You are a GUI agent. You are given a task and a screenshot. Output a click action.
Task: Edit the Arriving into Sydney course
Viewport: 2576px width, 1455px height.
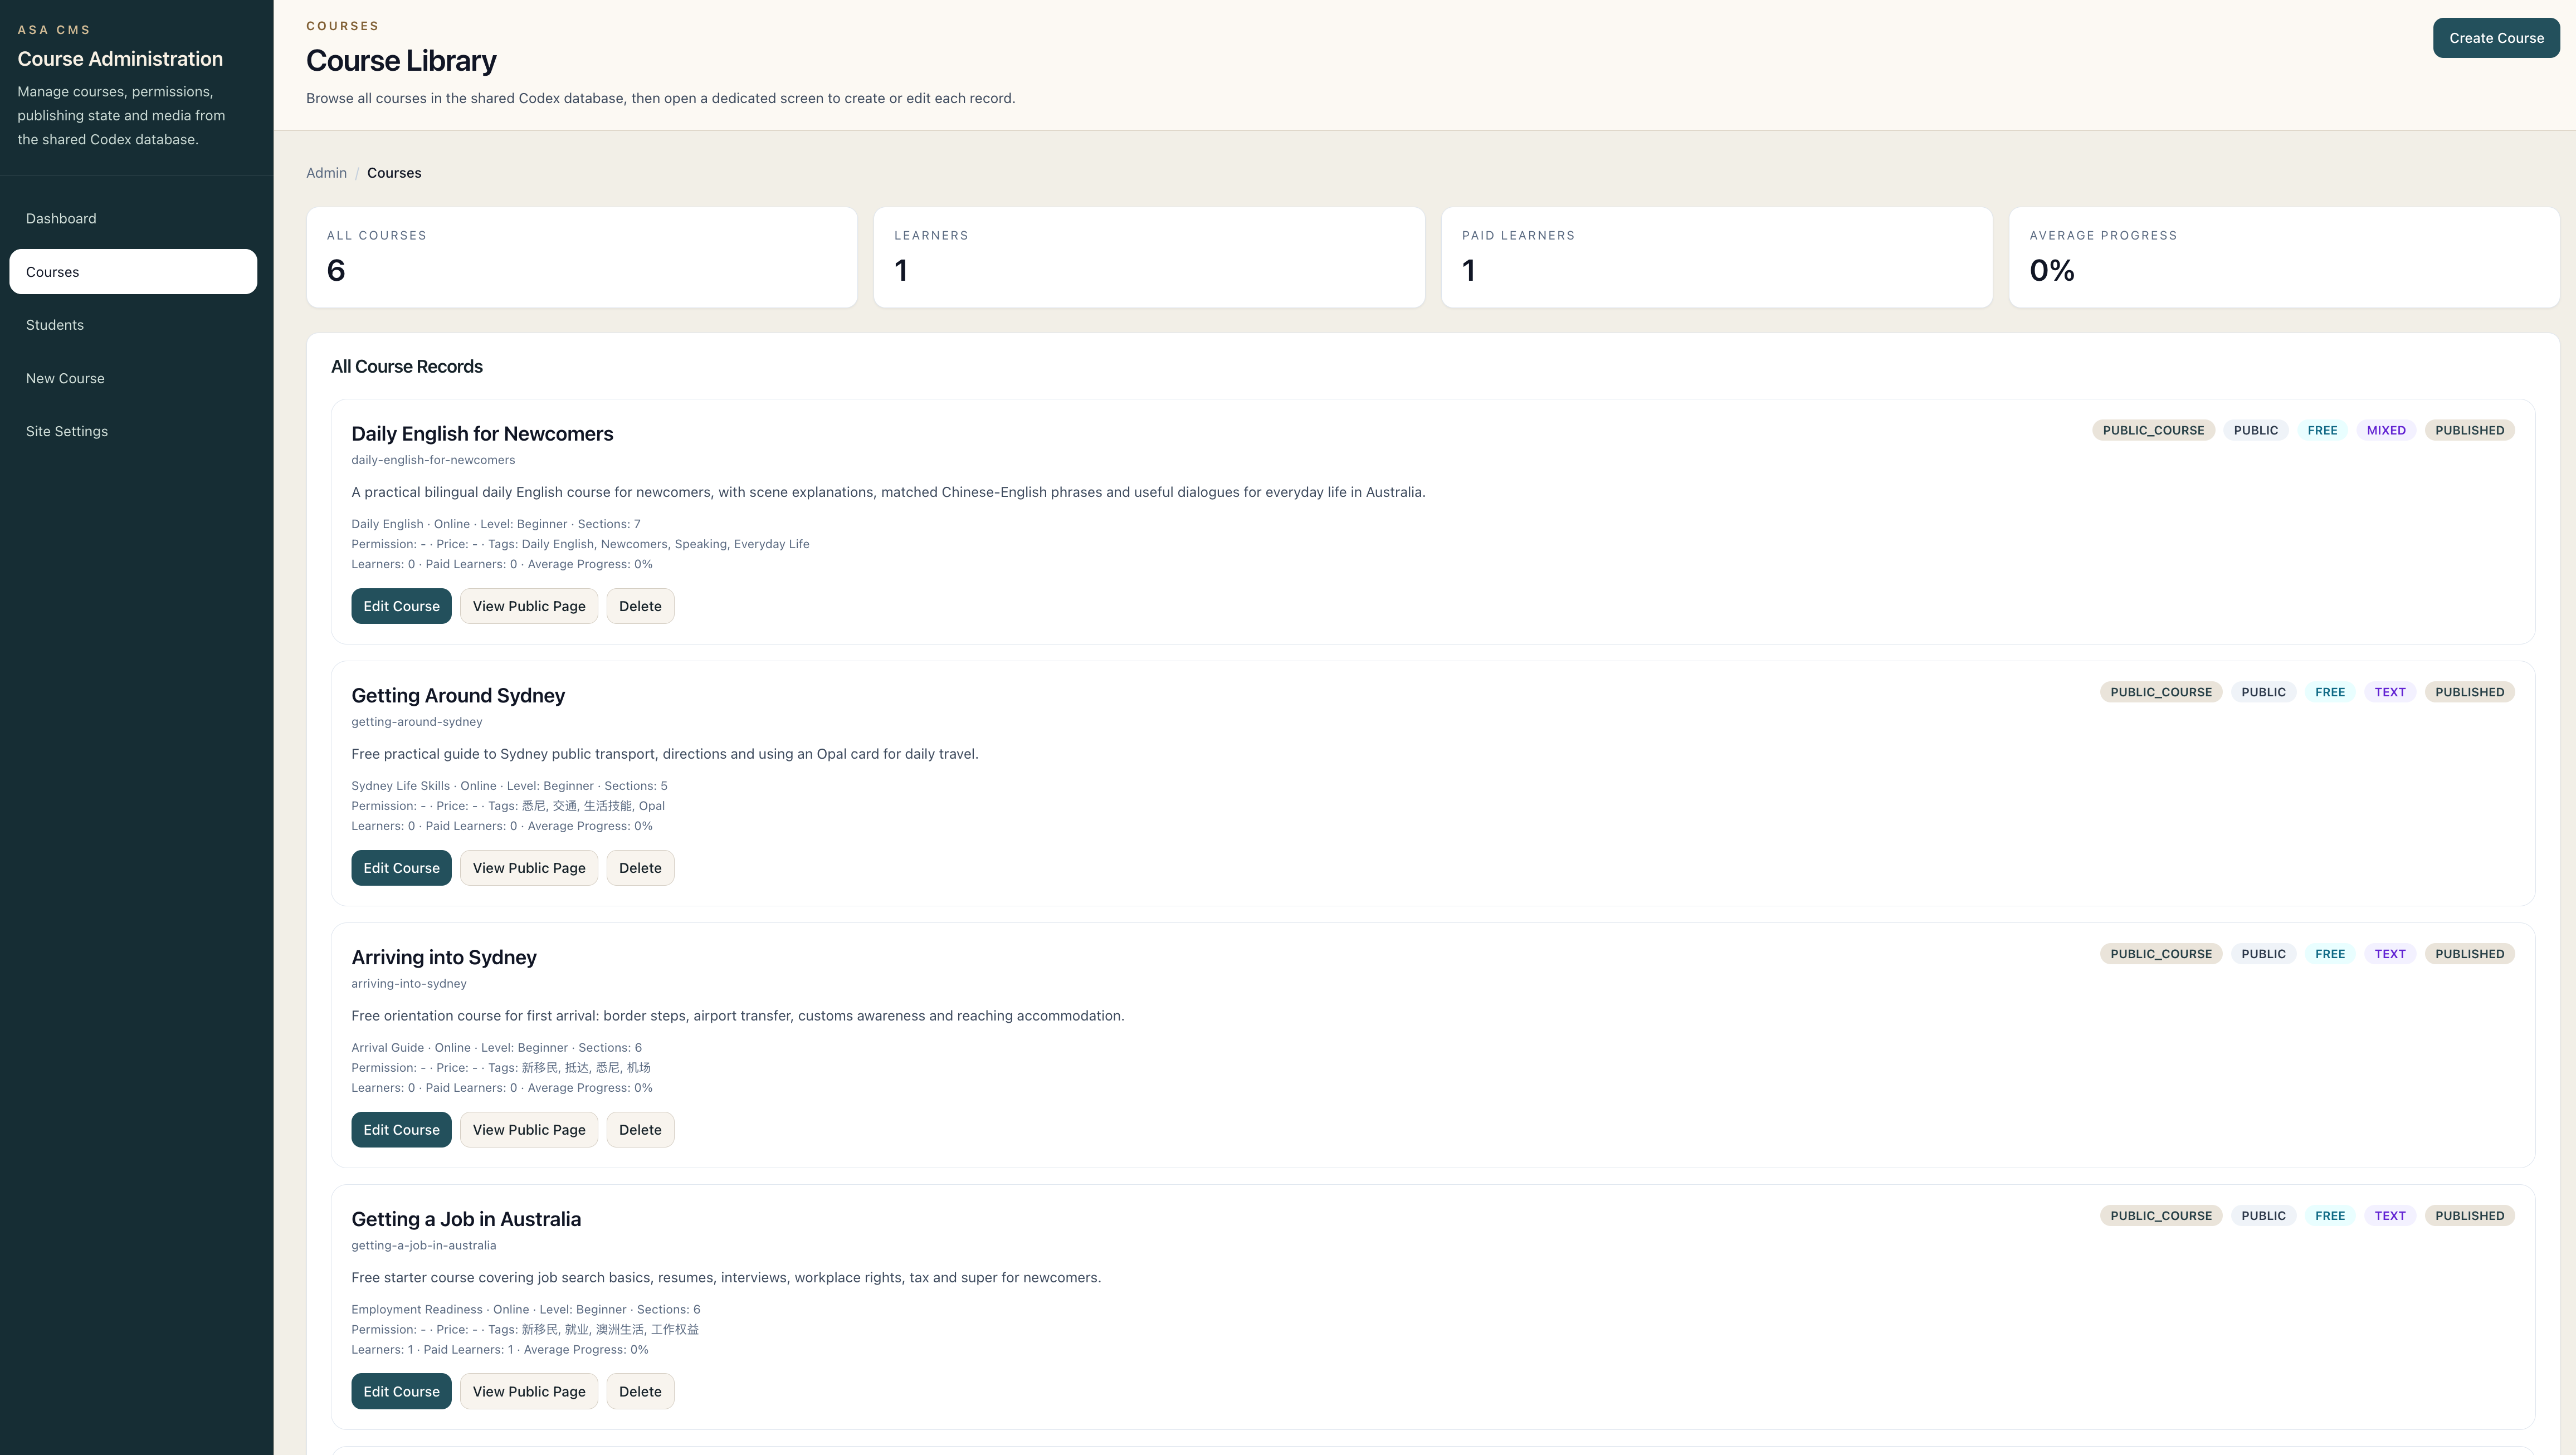click(401, 1129)
